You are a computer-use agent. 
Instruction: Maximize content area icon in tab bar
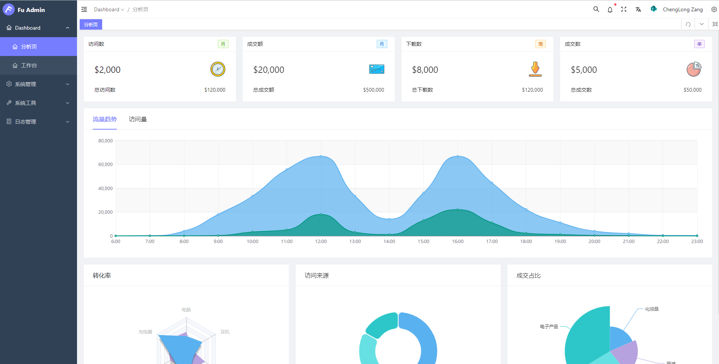(x=715, y=24)
